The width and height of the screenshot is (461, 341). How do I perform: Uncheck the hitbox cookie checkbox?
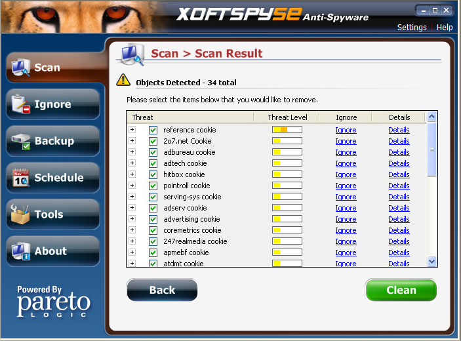point(153,174)
